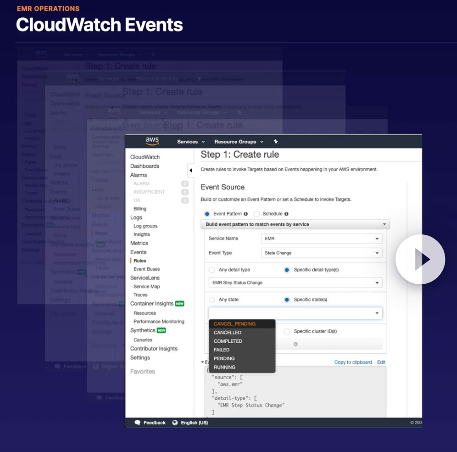
Task: Select Specific detail type(s) radio
Action: (287, 270)
